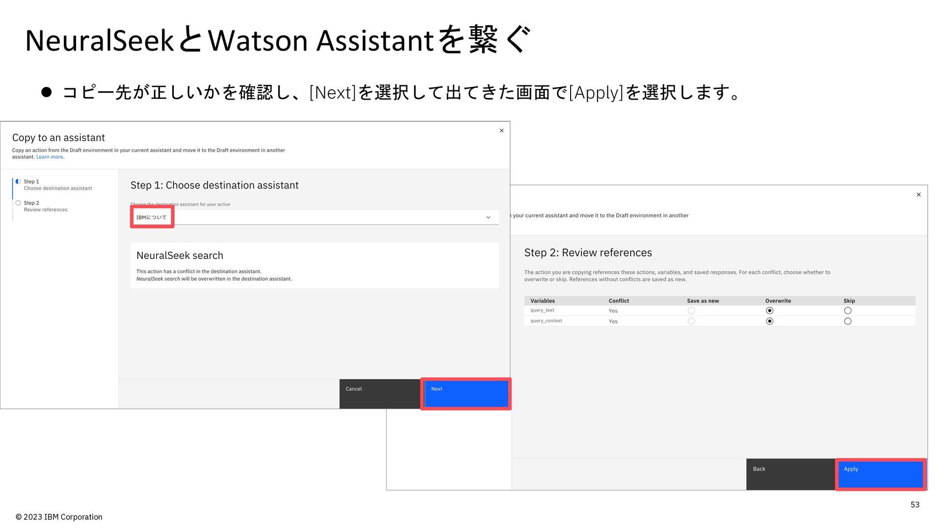This screenshot has width=942, height=530.
Task: Click the Variables column header
Action: [543, 301]
